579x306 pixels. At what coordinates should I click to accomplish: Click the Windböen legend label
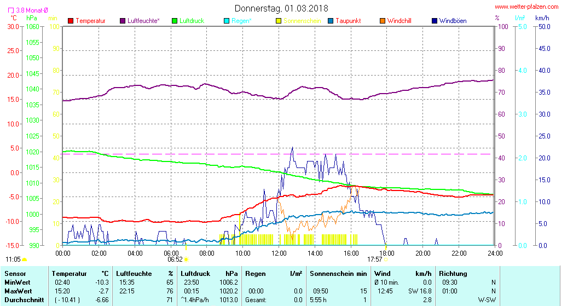(453, 21)
